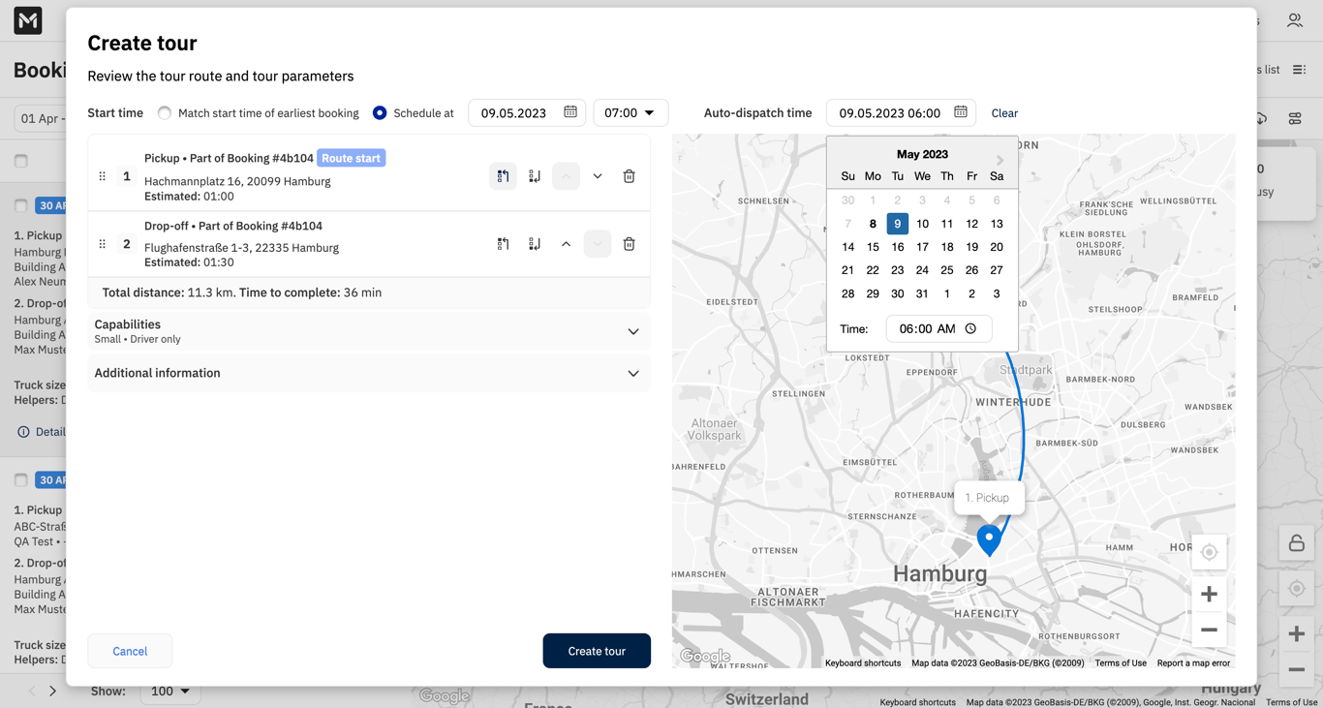1323x708 pixels.
Task: Delete the Drop-off stop with trash icon
Action: pyautogui.click(x=629, y=244)
